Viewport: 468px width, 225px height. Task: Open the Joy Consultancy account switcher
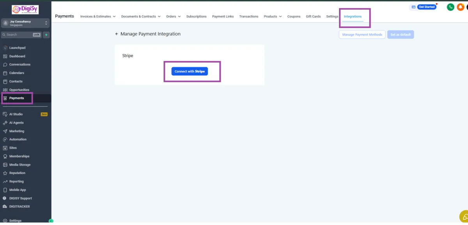click(x=25, y=23)
